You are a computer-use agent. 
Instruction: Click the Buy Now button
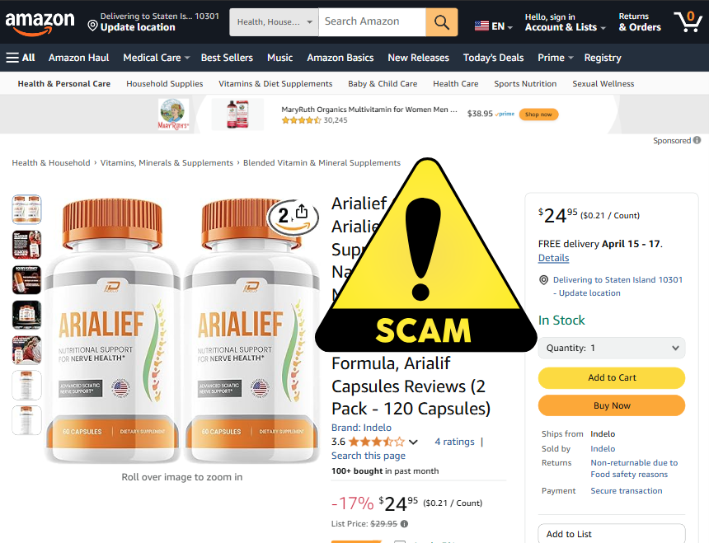point(612,405)
